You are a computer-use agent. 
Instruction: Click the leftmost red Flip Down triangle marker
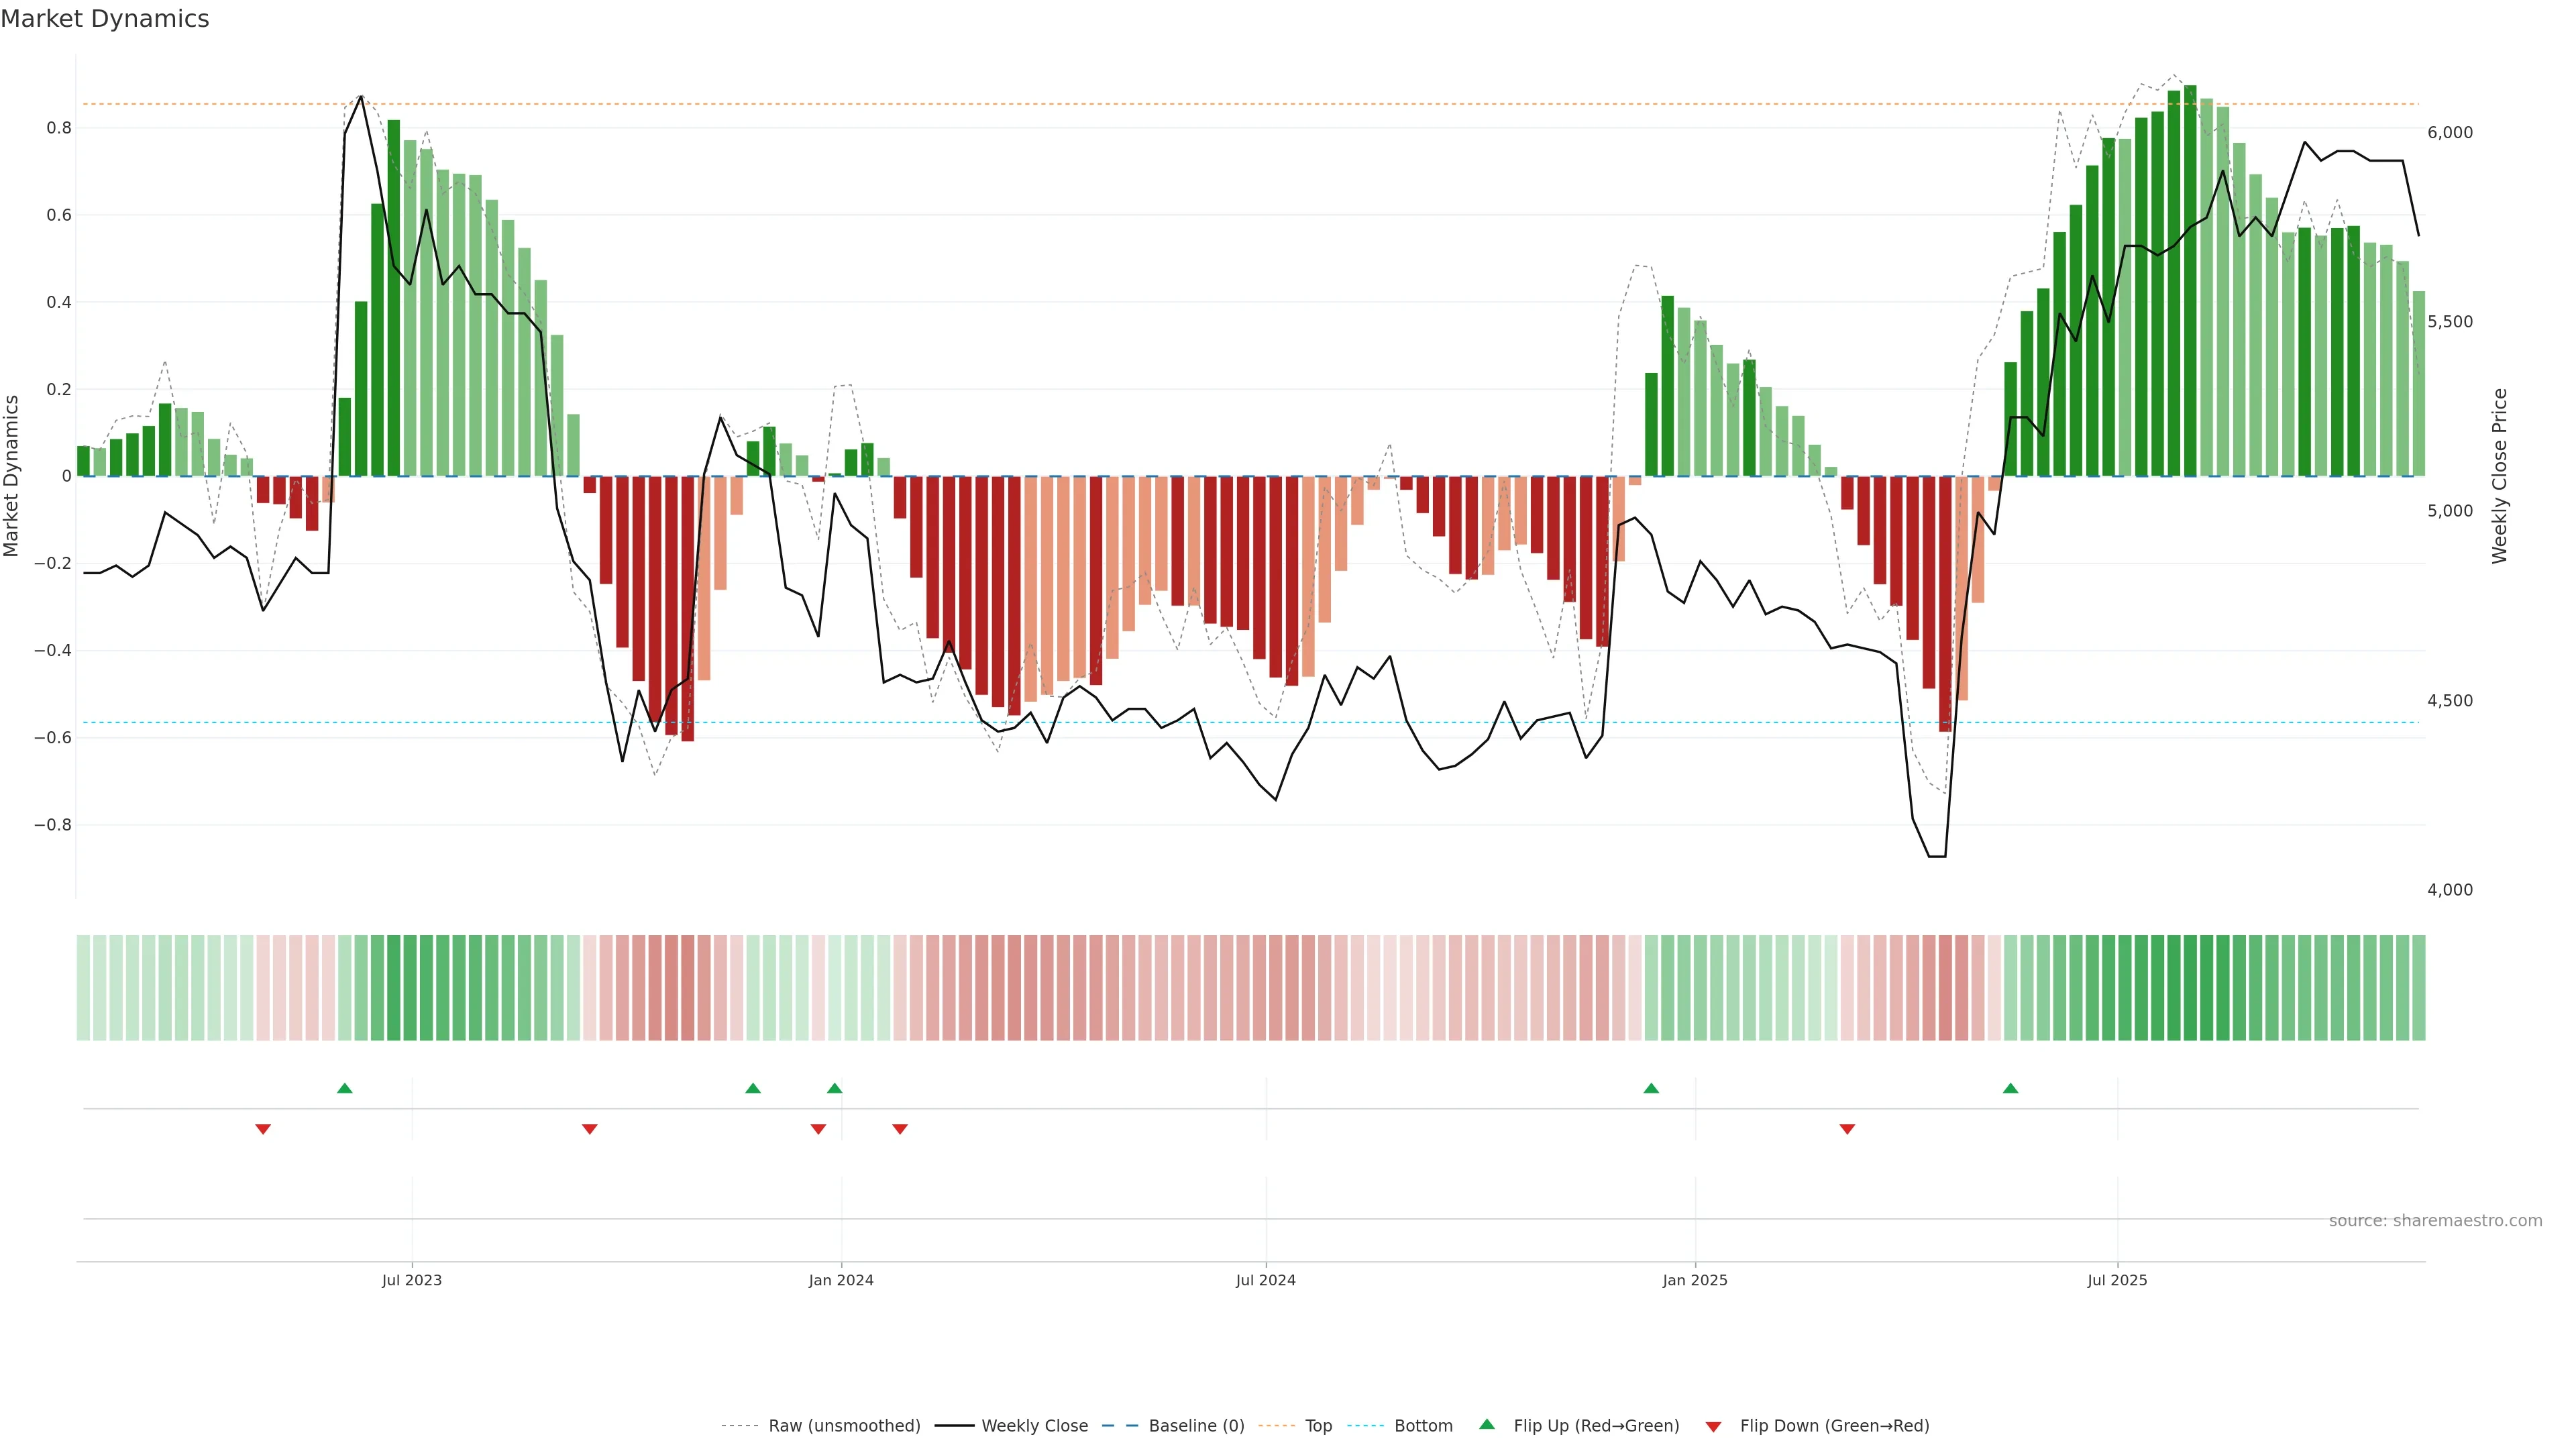[x=263, y=1129]
